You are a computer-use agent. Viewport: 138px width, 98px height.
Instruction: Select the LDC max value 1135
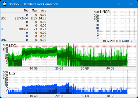[x=34, y=18]
